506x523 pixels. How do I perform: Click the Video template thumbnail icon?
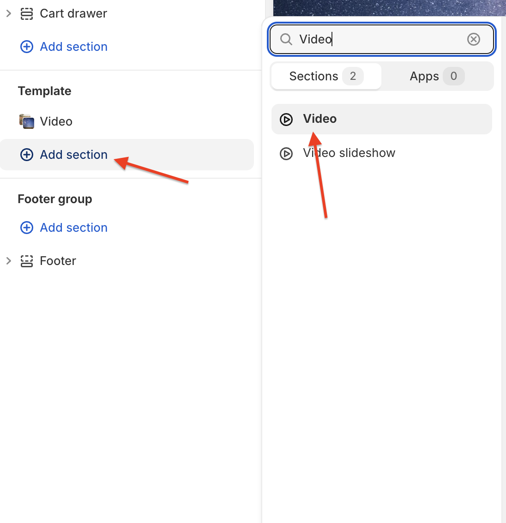coord(27,121)
